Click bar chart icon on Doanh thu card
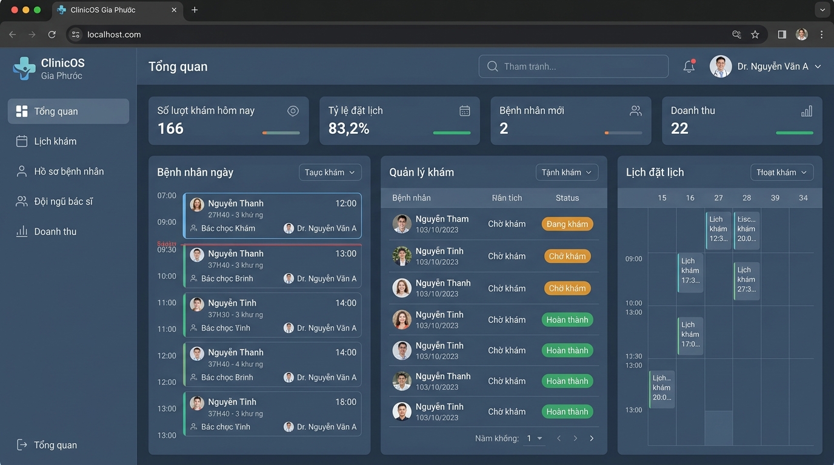This screenshot has width=834, height=465. [x=807, y=111]
